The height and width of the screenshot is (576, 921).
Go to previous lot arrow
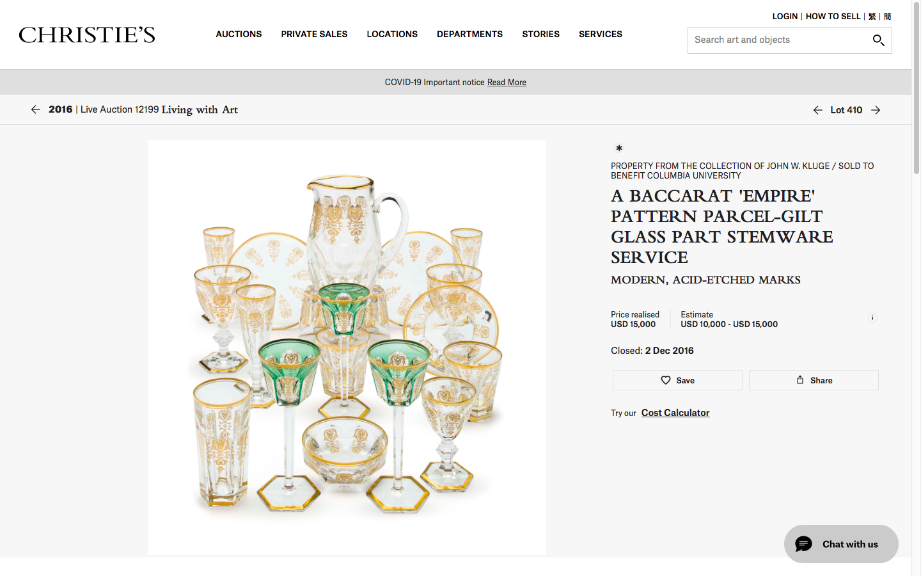(x=817, y=110)
